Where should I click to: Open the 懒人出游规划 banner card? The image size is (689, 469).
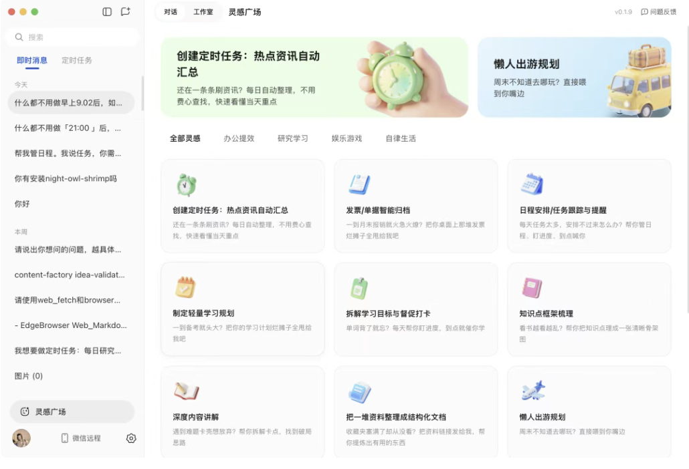[x=574, y=77]
